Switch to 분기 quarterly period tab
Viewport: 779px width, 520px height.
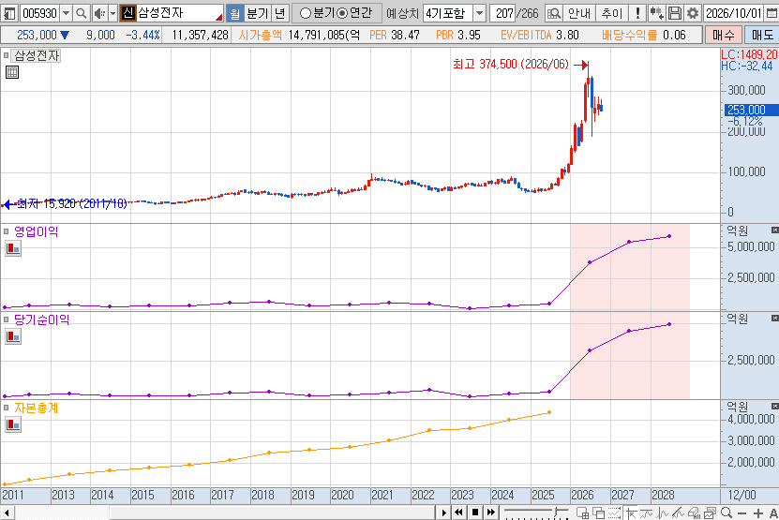tap(258, 13)
